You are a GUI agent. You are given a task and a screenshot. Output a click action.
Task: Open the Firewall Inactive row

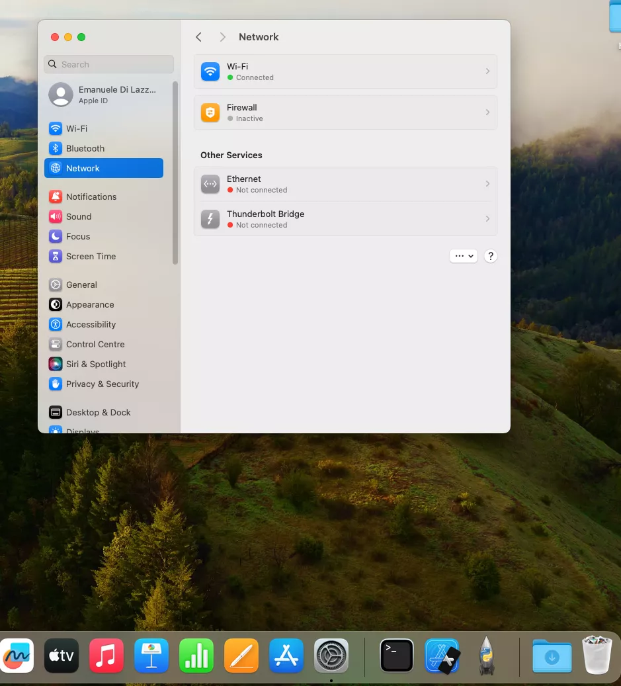point(345,112)
